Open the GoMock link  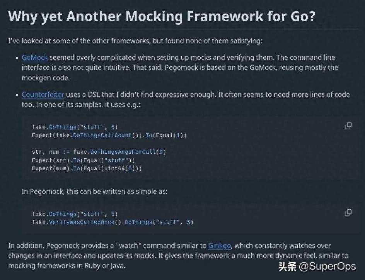pos(34,58)
